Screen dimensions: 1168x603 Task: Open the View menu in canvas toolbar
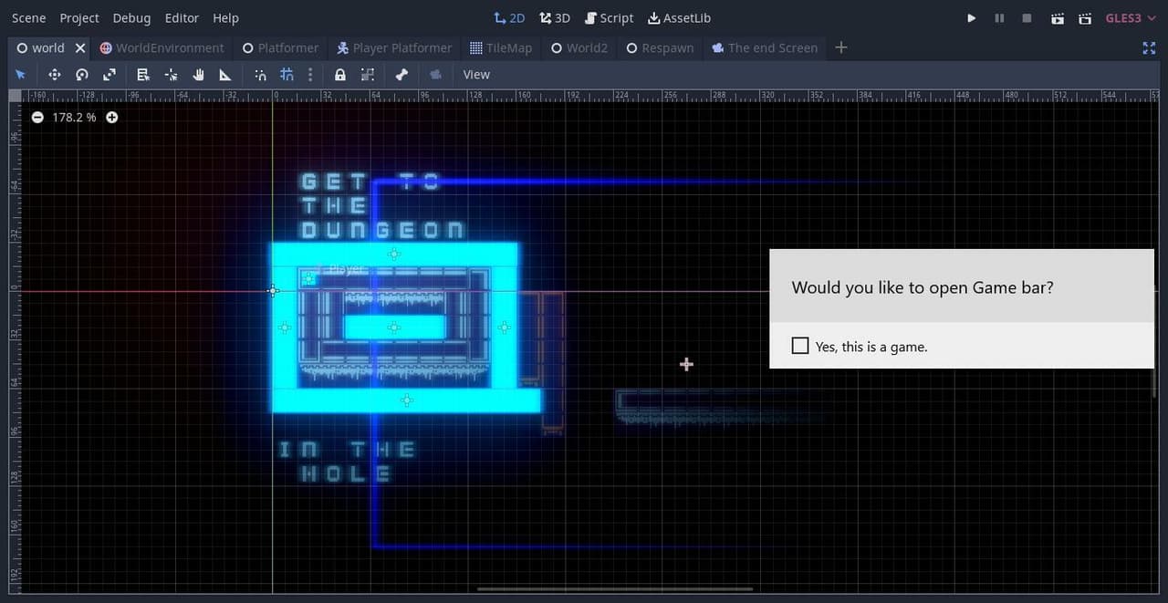[x=476, y=75]
